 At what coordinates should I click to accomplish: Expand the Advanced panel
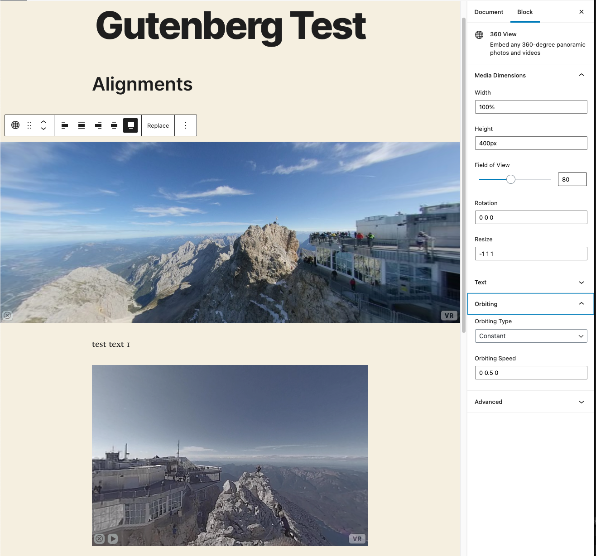(531, 402)
